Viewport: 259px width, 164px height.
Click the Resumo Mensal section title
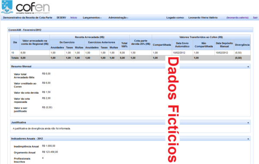point(21,66)
